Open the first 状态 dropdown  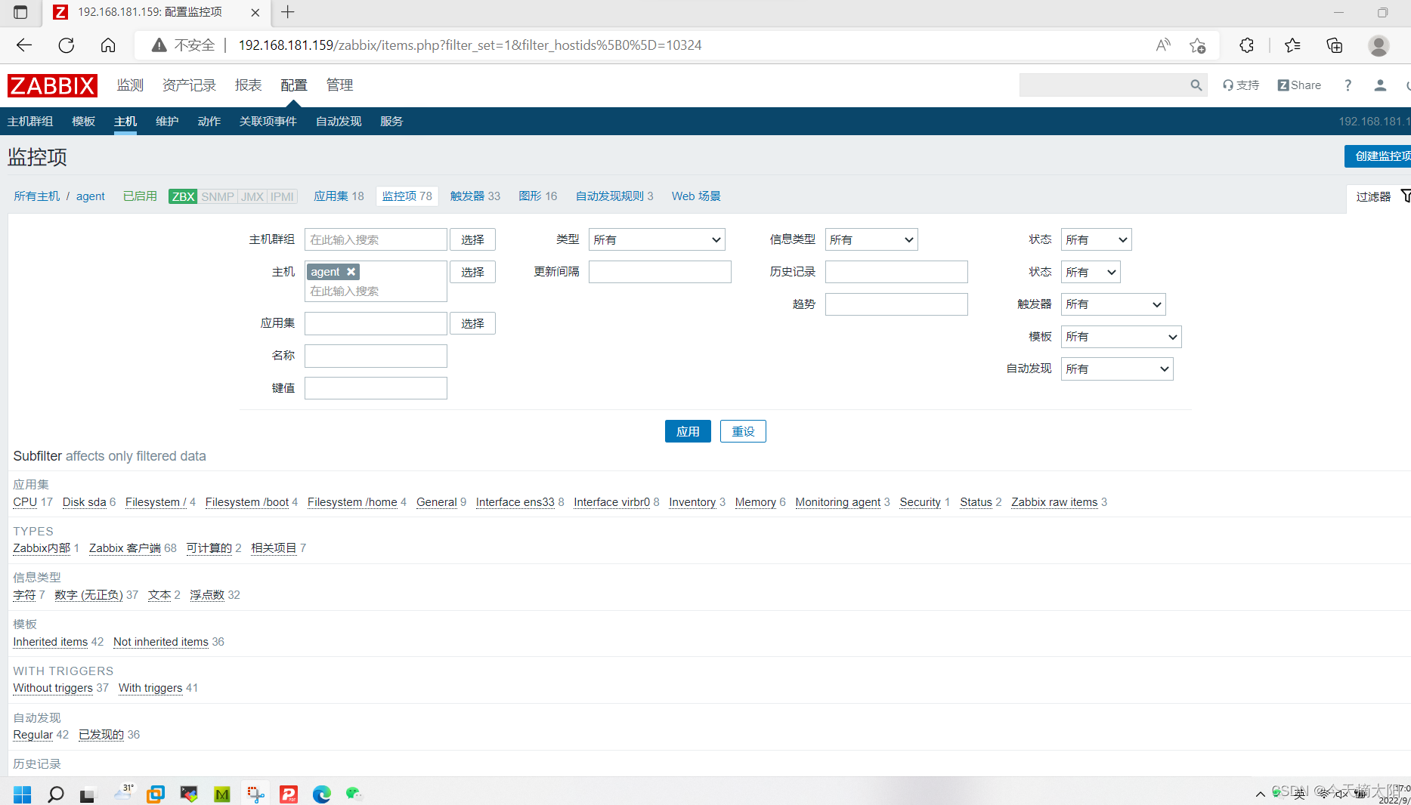(x=1096, y=239)
